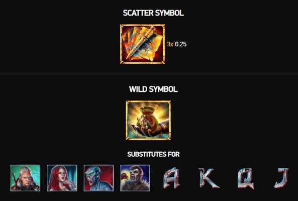
Task: Click the 0.25 scatter payout value
Action: tap(181, 44)
